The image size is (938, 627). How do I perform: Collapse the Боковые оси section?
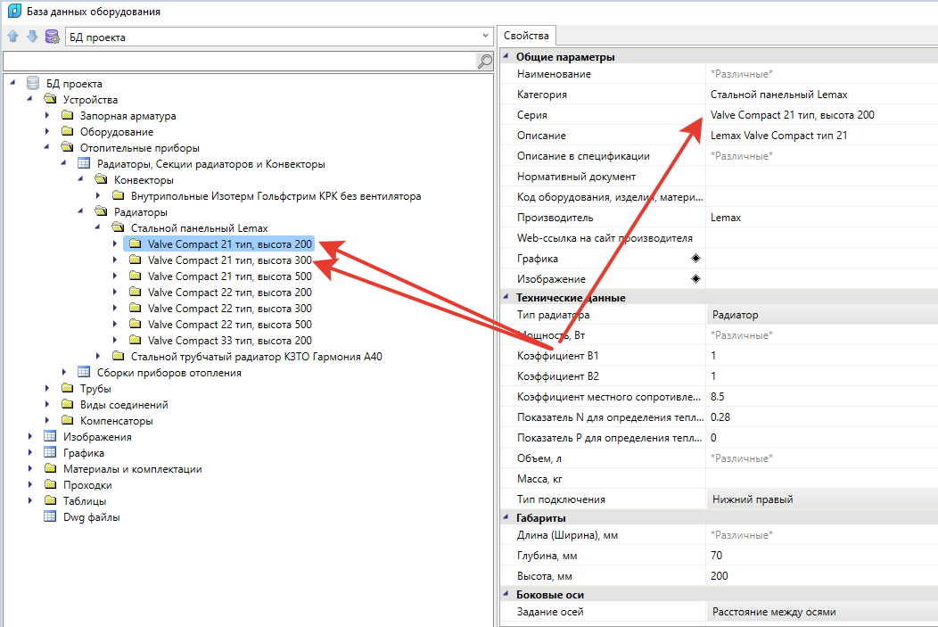click(506, 594)
